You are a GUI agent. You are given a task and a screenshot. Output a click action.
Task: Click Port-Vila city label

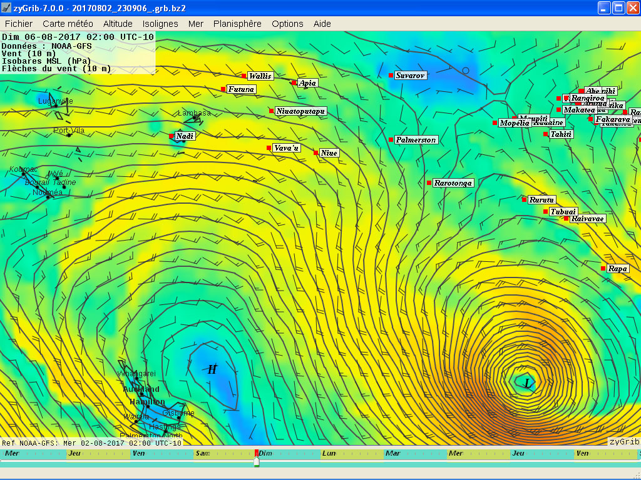click(x=69, y=131)
